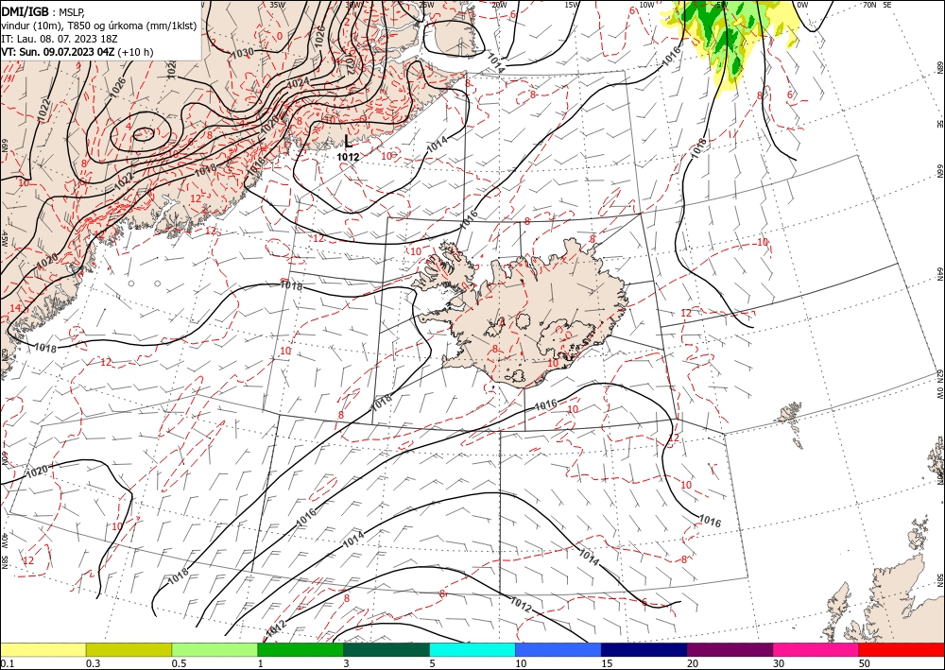
Task: Click the purple 20–30 legend segment
Action: click(730, 649)
